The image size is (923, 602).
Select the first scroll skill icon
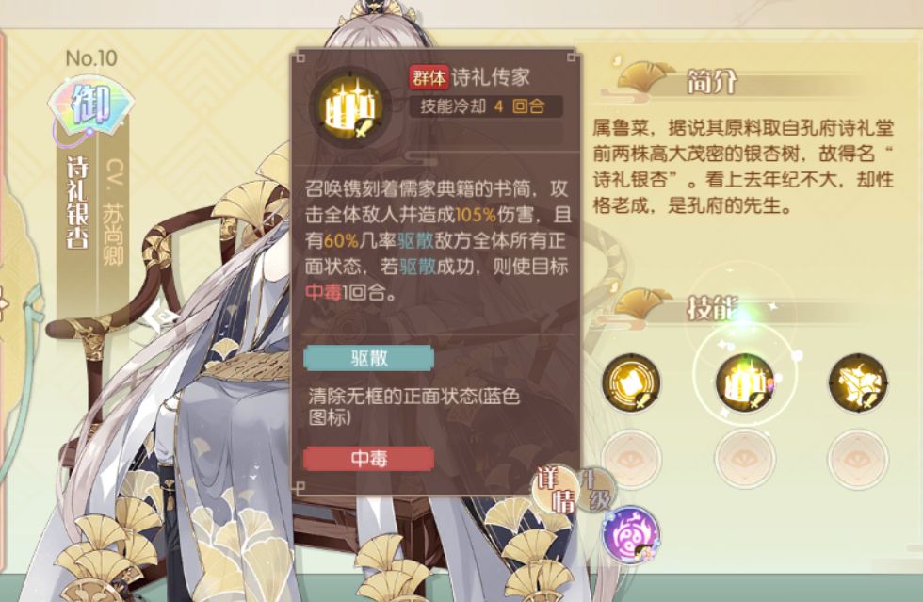[631, 382]
